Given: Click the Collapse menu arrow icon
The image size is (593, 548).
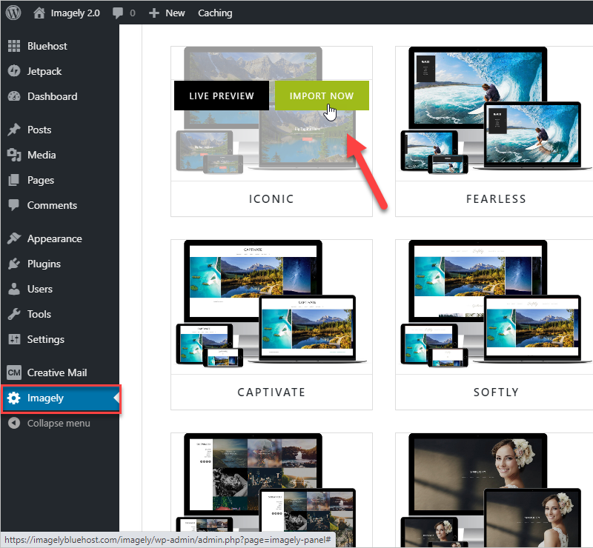Looking at the screenshot, I should (x=14, y=423).
